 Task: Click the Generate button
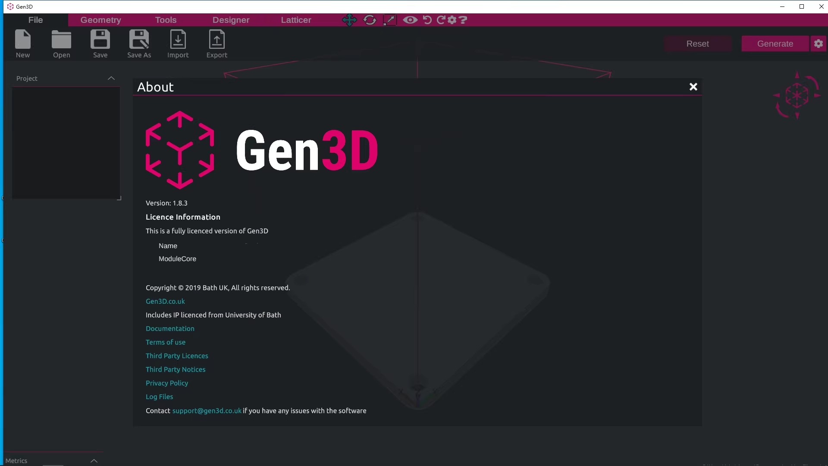(775, 44)
